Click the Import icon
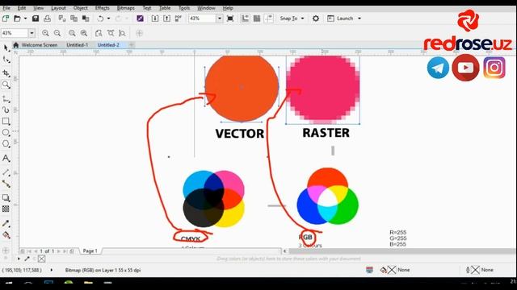 click(x=155, y=19)
